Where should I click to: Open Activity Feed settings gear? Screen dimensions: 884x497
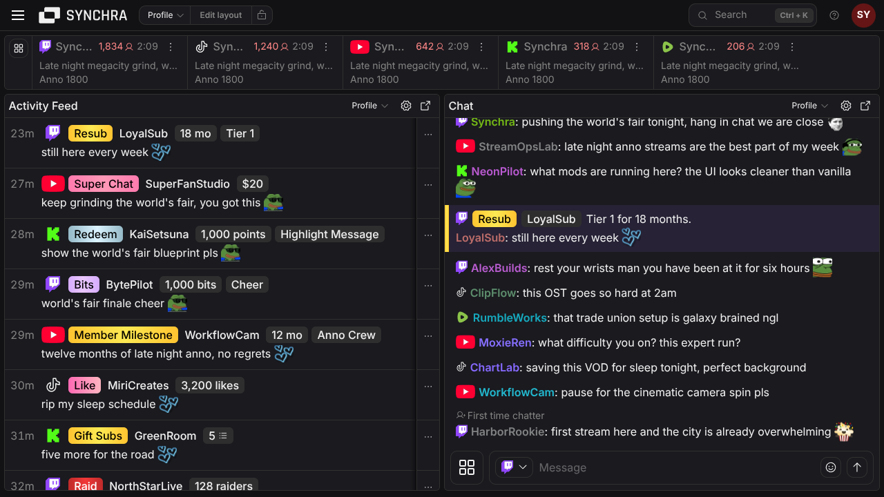(406, 106)
